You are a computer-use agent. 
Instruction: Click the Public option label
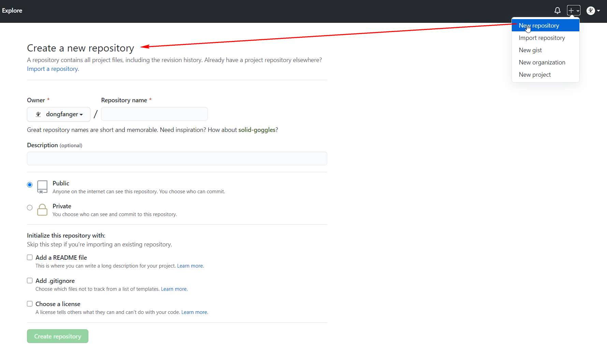[61, 183]
